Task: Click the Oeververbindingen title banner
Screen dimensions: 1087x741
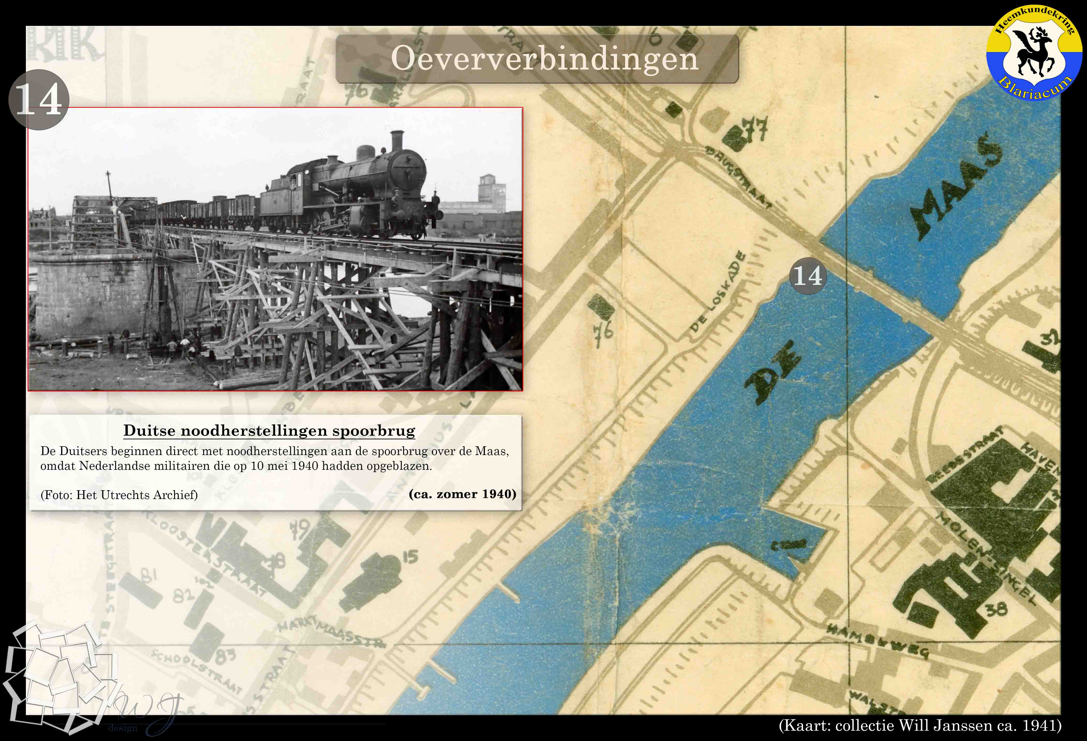Action: [537, 59]
